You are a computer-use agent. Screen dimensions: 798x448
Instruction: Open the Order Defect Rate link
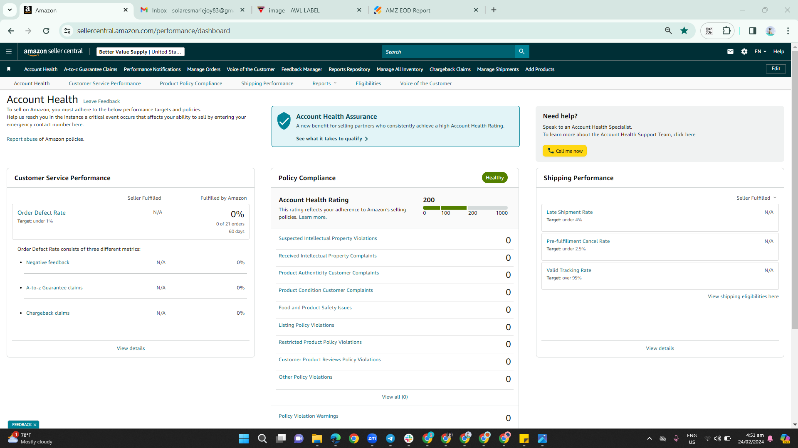pos(42,213)
